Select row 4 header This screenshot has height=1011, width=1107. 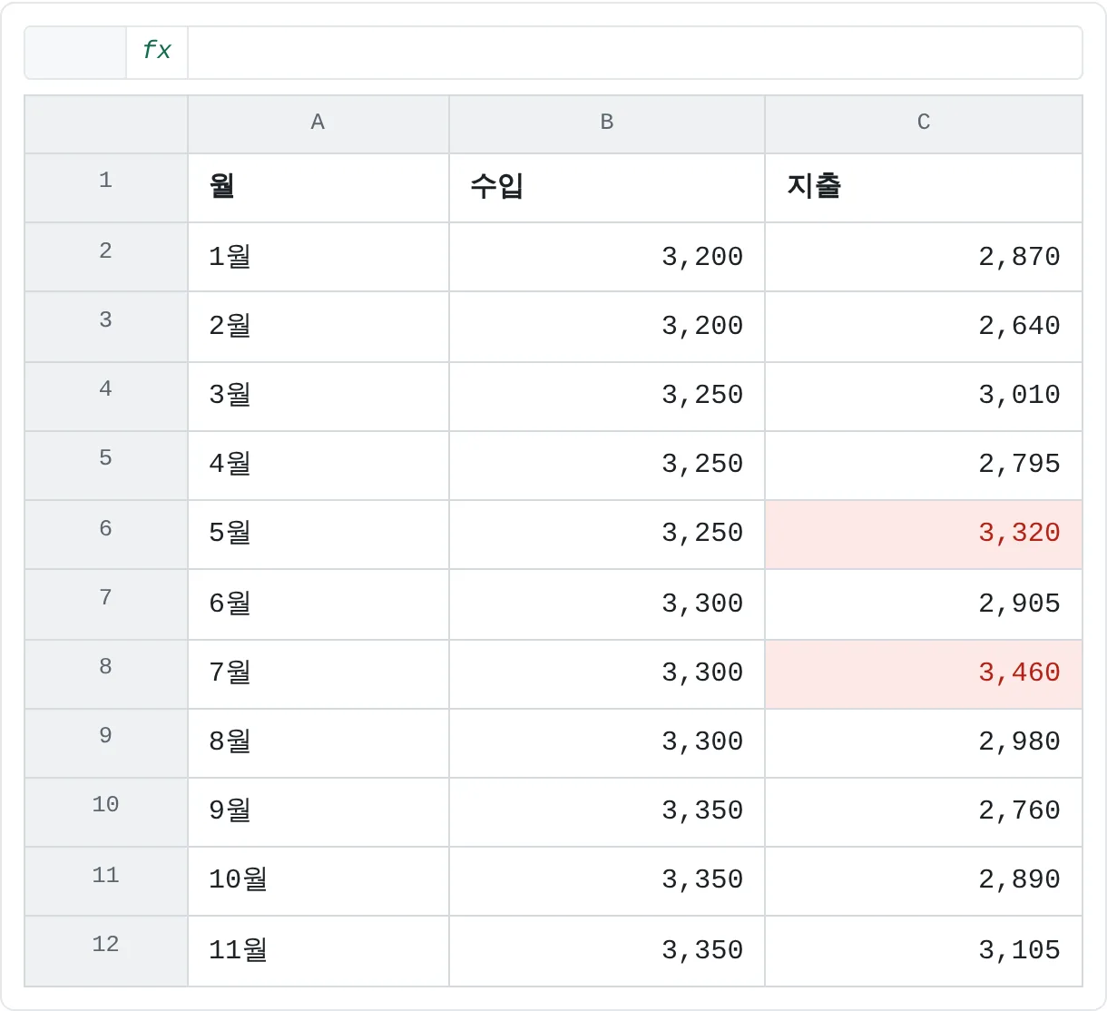(x=106, y=397)
